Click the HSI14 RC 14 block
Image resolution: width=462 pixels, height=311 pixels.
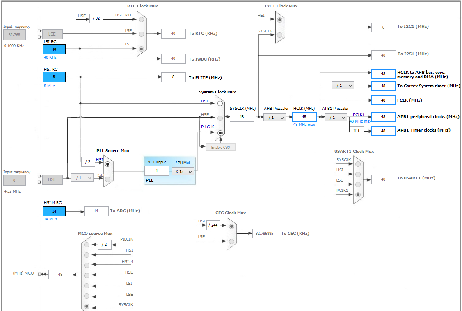coord(54,211)
